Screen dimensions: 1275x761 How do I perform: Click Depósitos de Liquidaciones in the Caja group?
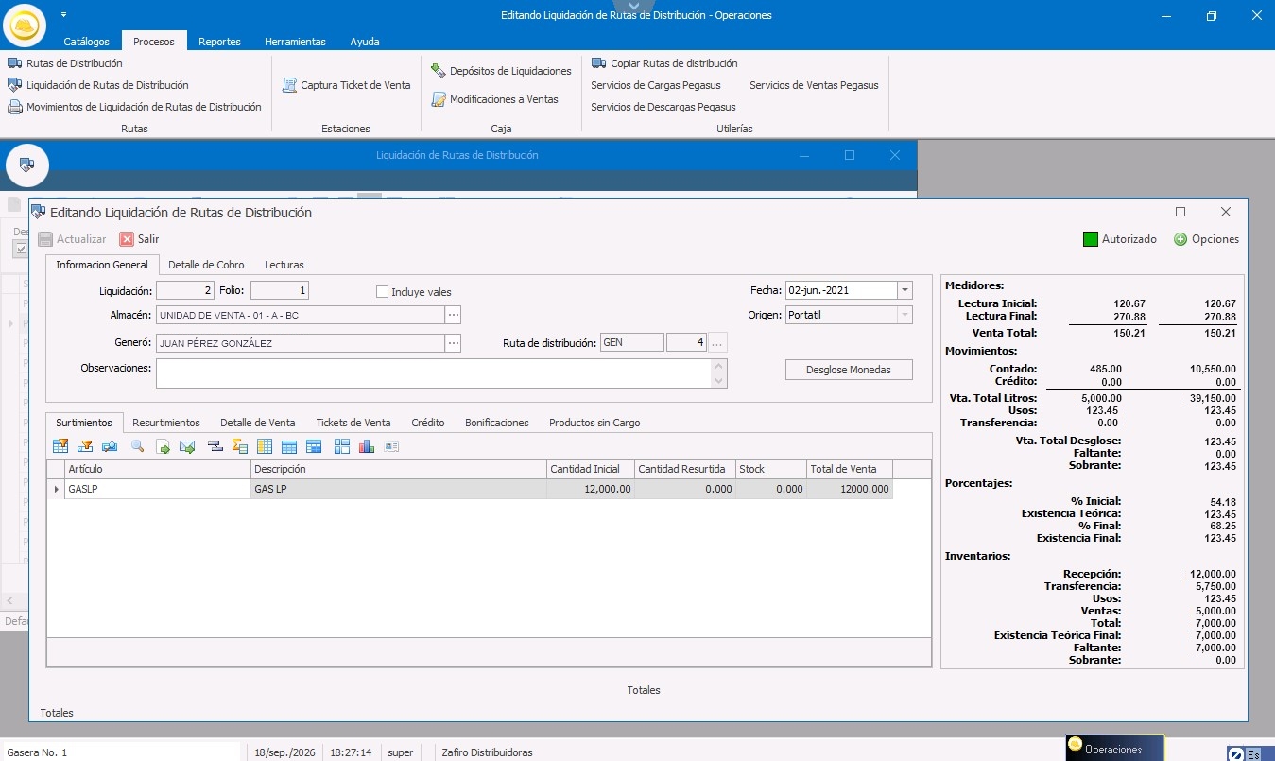502,71
